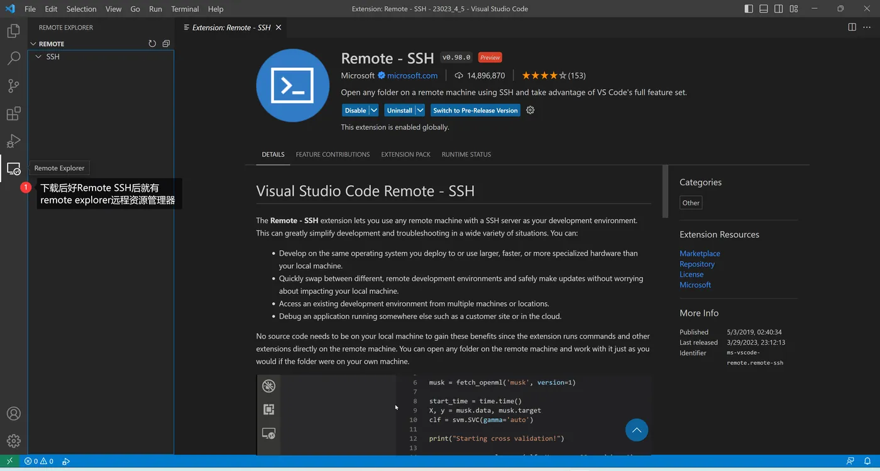The image size is (880, 471).
Task: Click the Microsoft publisher name
Action: pos(358,75)
